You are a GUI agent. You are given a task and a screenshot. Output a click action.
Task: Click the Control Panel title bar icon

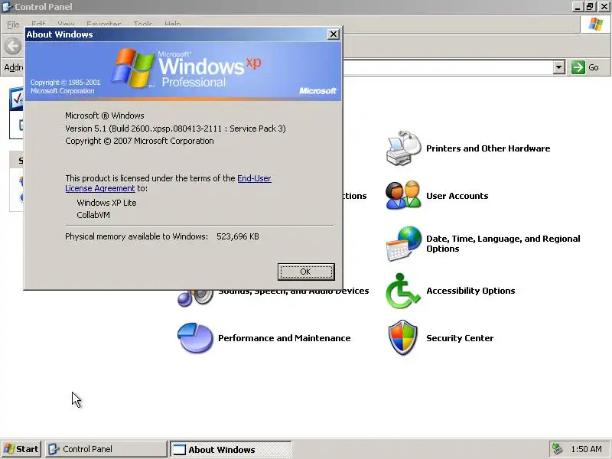click(7, 7)
